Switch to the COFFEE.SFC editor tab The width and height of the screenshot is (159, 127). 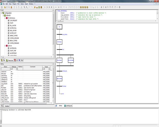coord(68,106)
